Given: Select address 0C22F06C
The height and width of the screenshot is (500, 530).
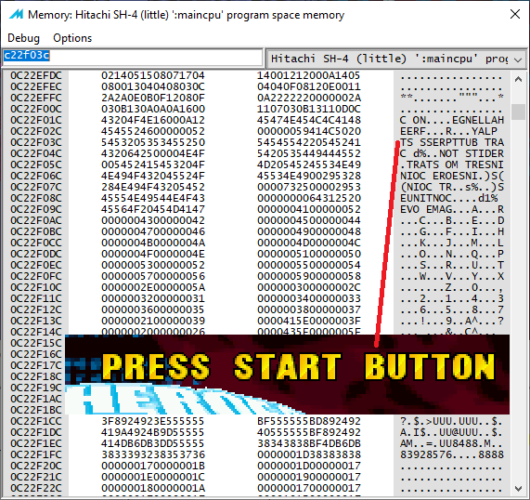Looking at the screenshot, I should tap(36, 176).
